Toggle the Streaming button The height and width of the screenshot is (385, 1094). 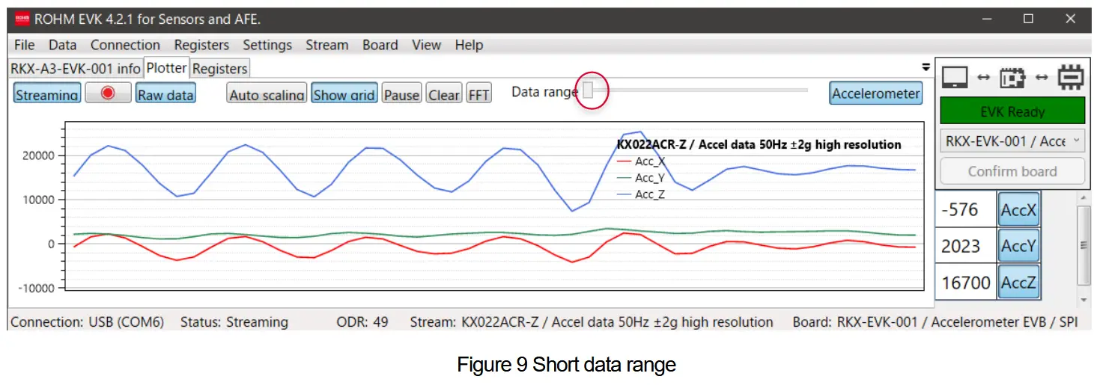pos(47,94)
